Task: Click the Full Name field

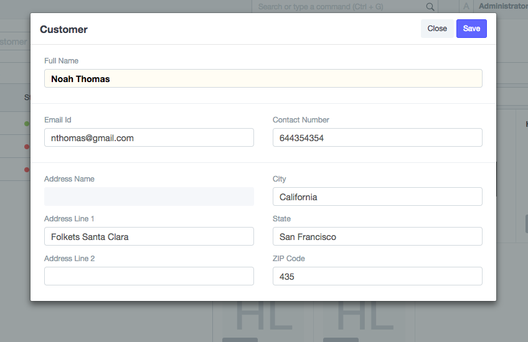Action: tap(263, 78)
